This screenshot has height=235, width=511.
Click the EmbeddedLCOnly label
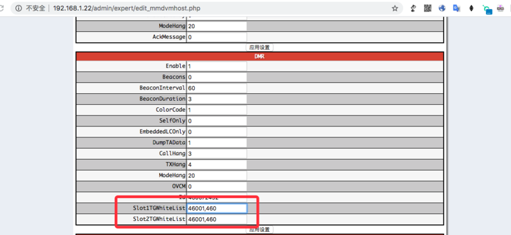pos(162,132)
